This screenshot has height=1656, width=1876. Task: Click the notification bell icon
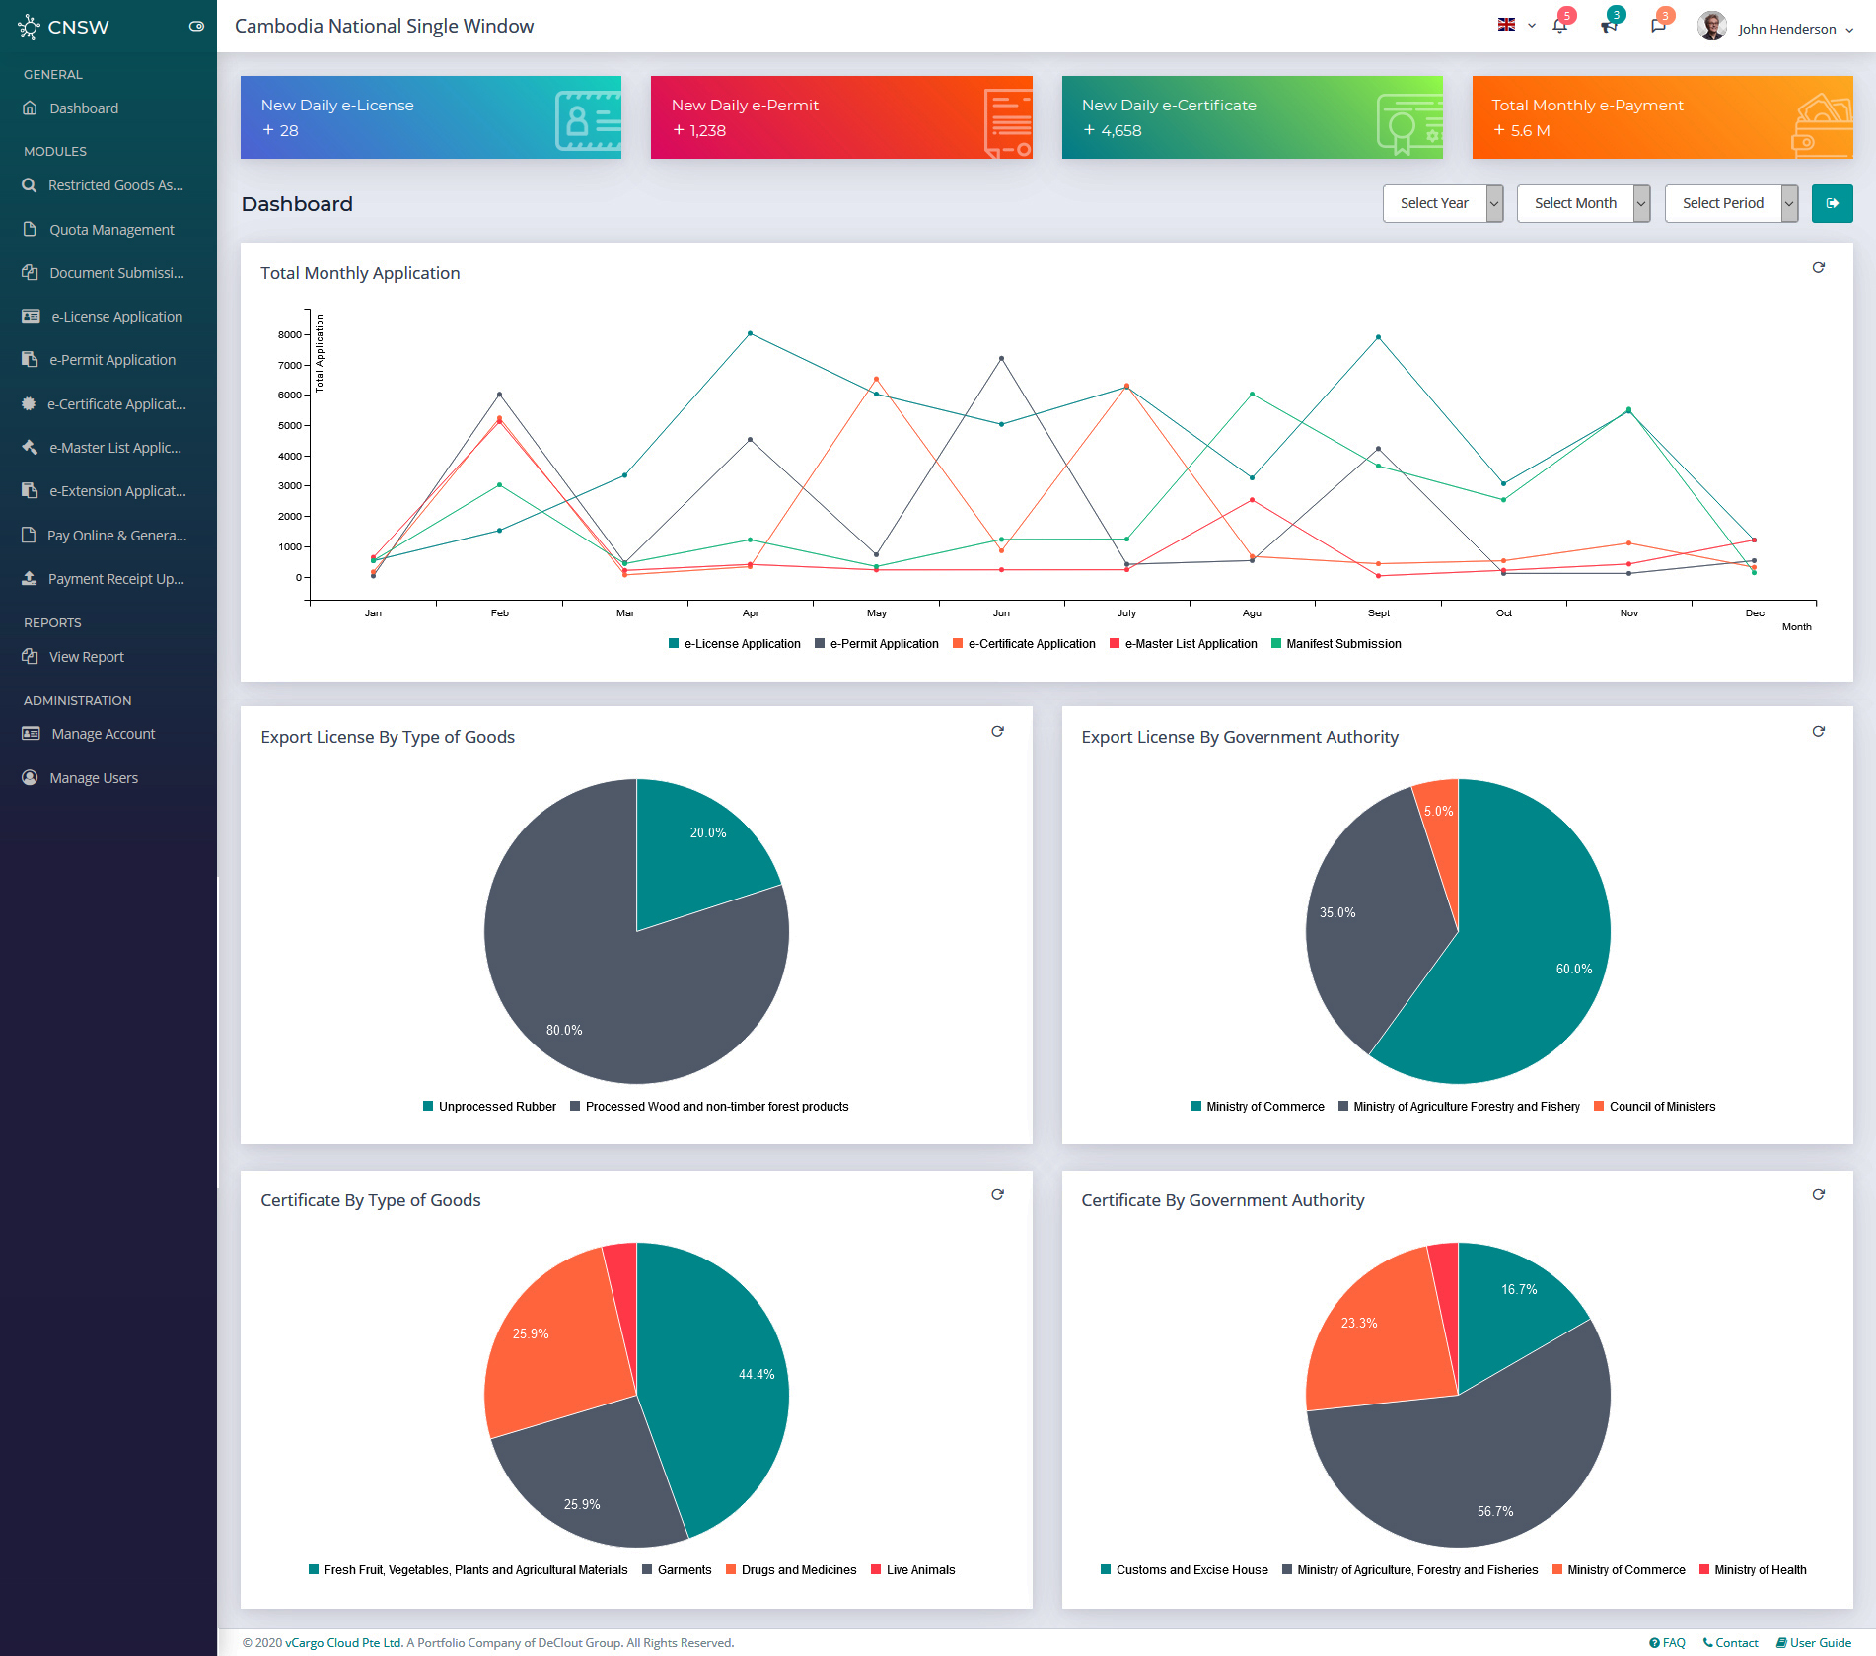(1559, 27)
